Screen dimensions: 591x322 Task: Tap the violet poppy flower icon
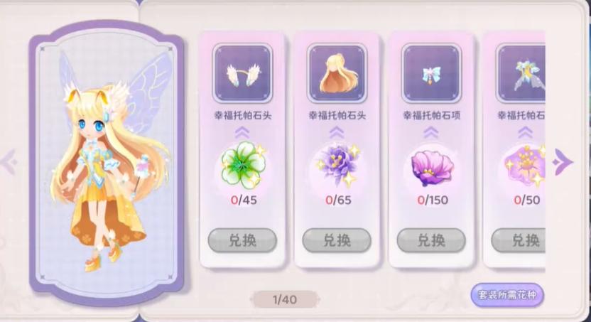click(432, 168)
